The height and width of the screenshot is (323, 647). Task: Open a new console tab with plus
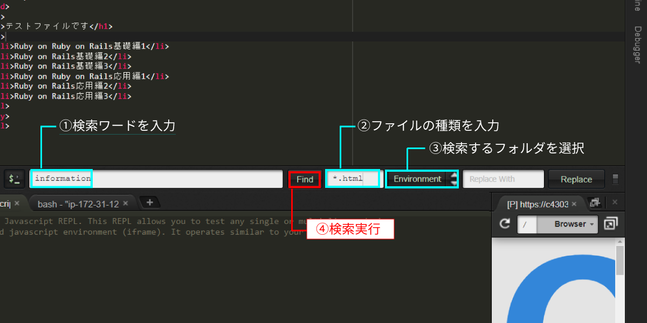pyautogui.click(x=150, y=202)
